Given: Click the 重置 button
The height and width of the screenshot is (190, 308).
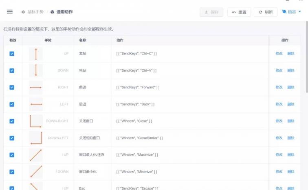Looking at the screenshot, I should (x=239, y=12).
